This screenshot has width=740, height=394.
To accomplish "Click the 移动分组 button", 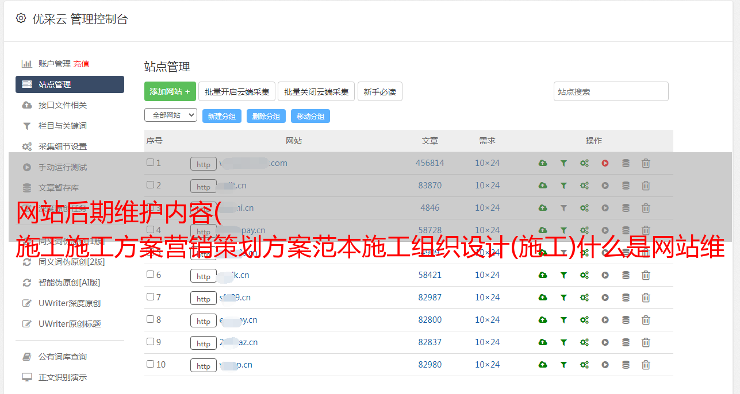I will click(x=310, y=116).
